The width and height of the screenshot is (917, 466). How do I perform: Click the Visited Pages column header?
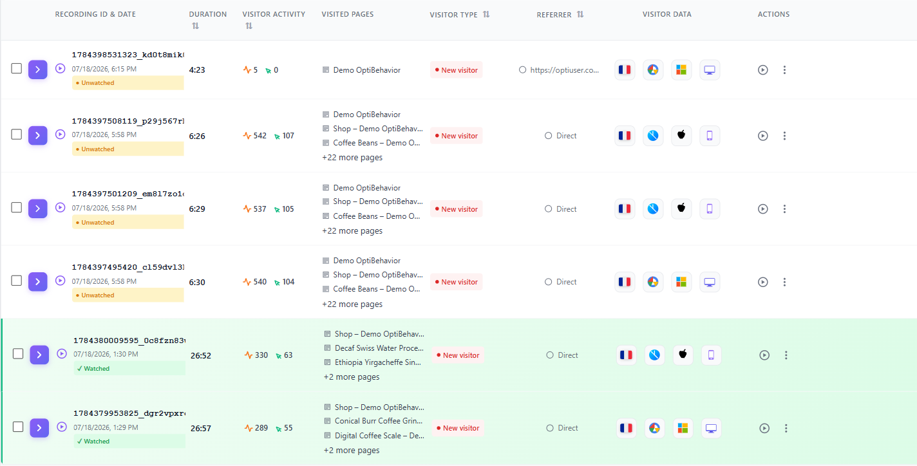pyautogui.click(x=347, y=14)
